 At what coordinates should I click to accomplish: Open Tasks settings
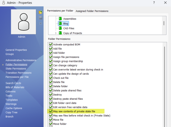click(x=9, y=96)
